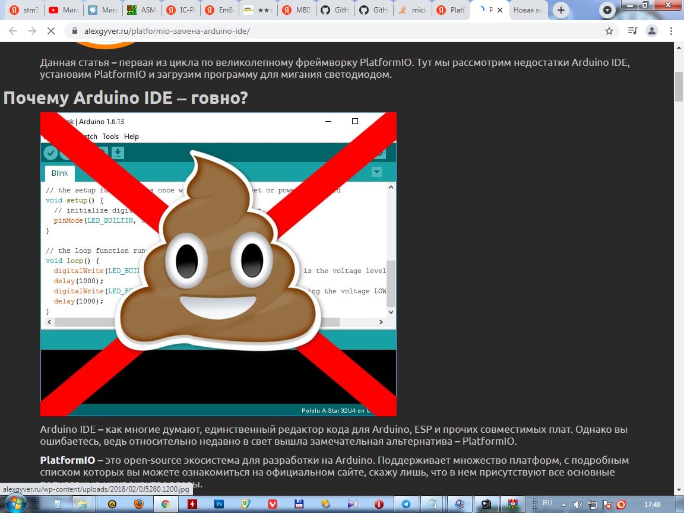Open the Action Center flag icon
This screenshot has height=513, width=684.
click(606, 505)
